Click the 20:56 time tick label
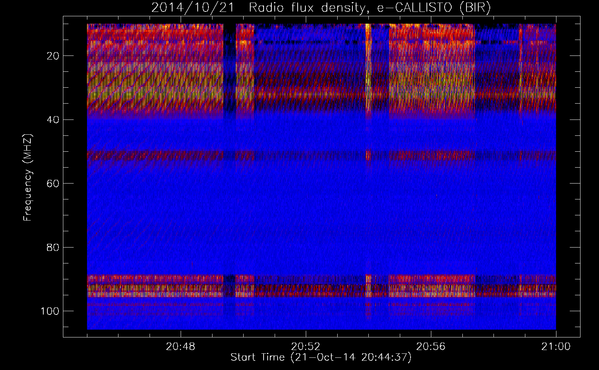Viewport: 599px width, 370px height. [431, 347]
